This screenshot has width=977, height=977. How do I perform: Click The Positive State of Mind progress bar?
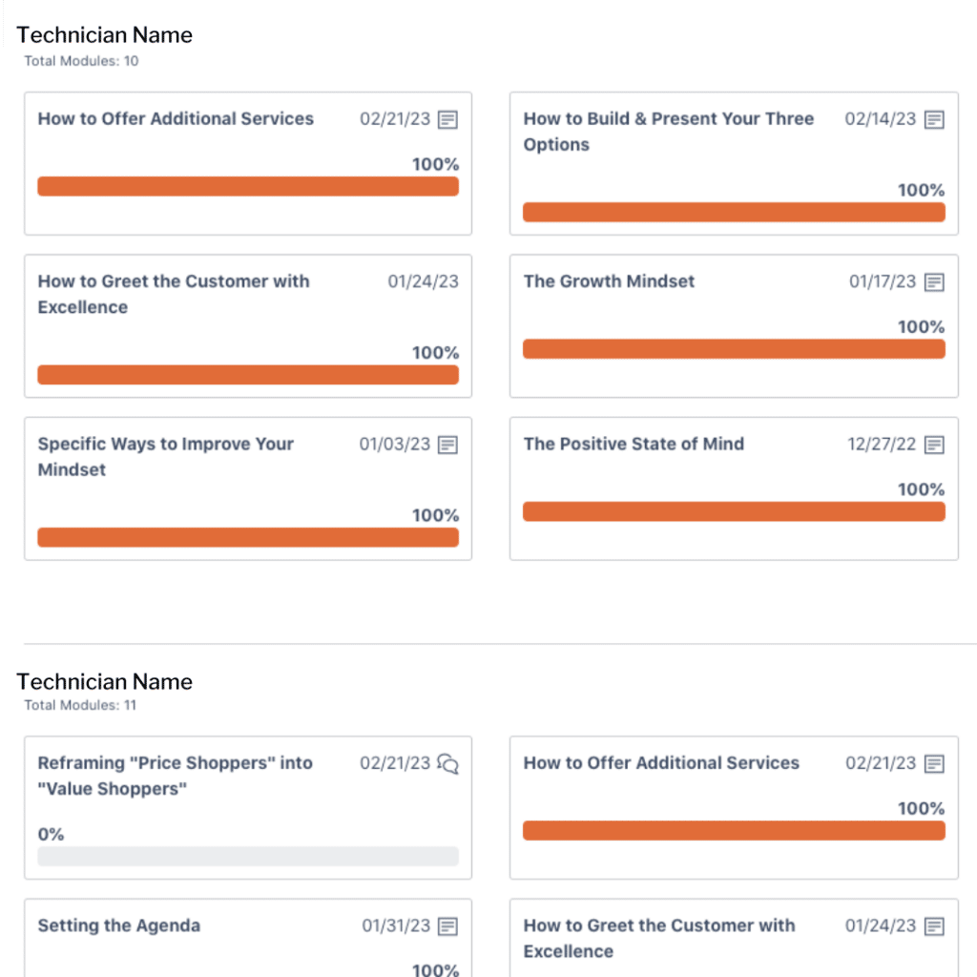(734, 512)
